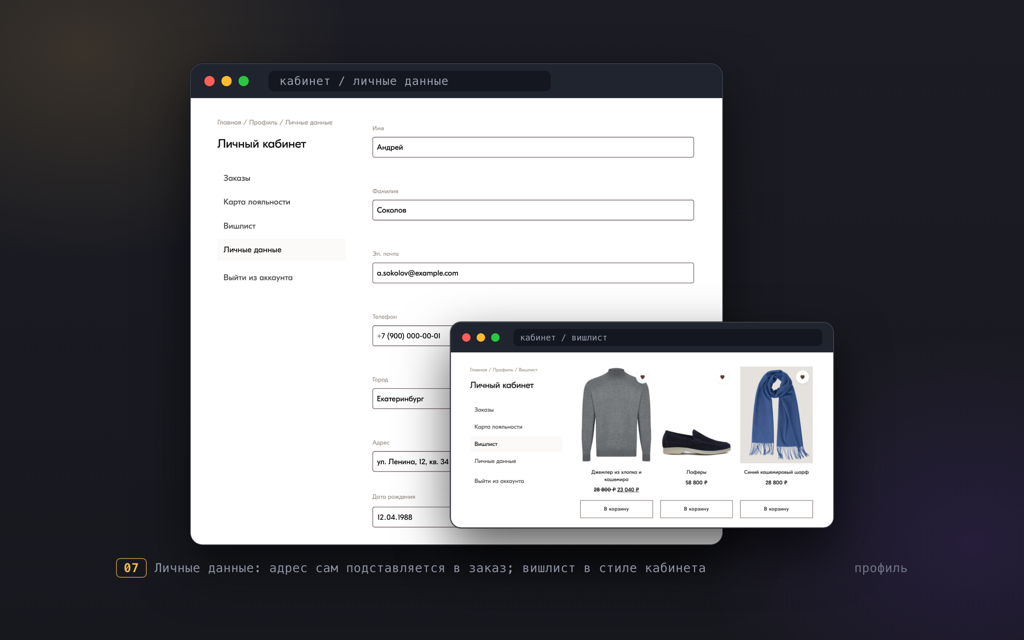Open the grey jumper product image
The width and height of the screenshot is (1024, 640).
tap(616, 415)
